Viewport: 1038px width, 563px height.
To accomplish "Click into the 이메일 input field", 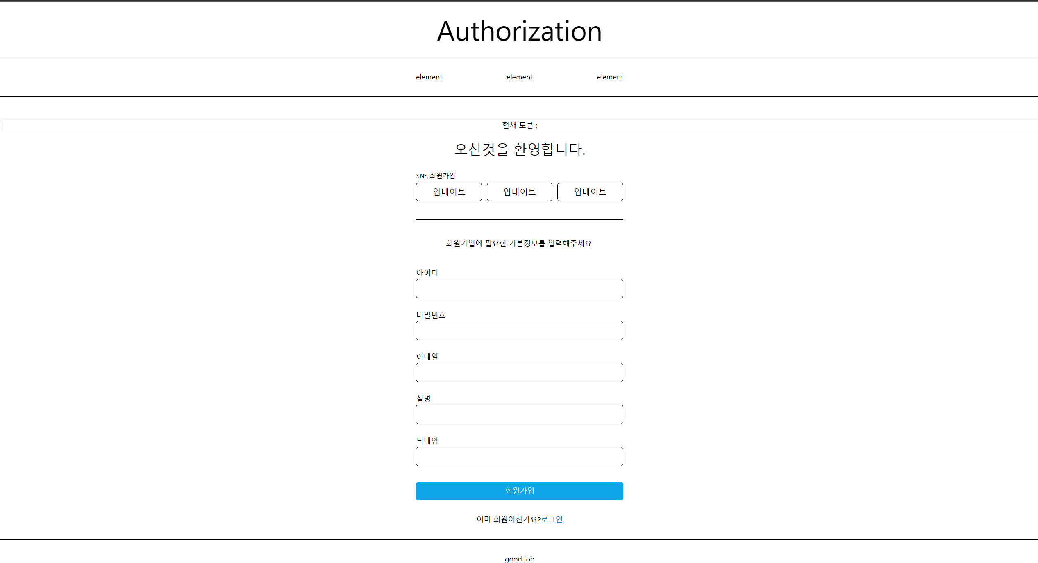I will pos(519,372).
